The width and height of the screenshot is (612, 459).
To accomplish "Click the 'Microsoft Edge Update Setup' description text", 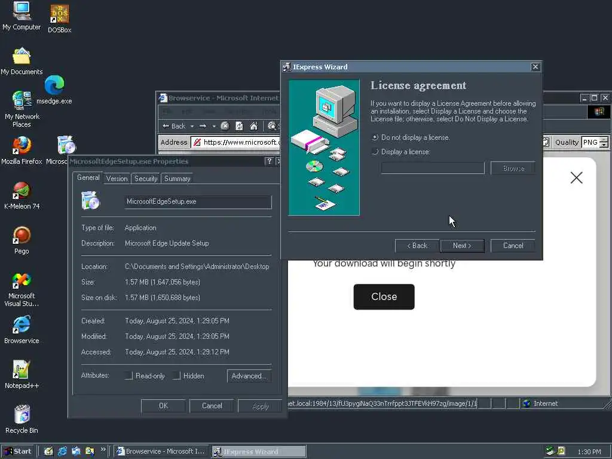I will click(167, 243).
